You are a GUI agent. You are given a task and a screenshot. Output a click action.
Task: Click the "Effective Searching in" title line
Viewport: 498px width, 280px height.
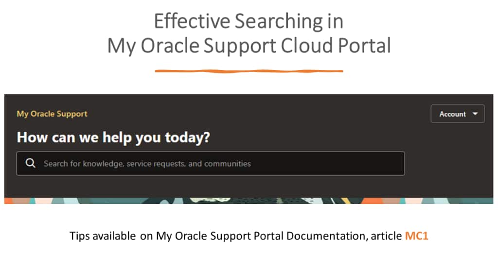[249, 21]
